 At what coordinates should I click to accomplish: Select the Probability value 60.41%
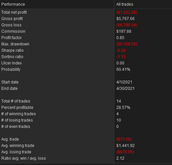tap(123, 69)
